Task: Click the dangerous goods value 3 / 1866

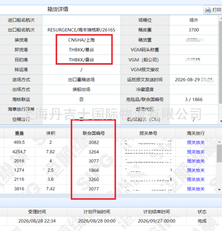Action: pyautogui.click(x=193, y=100)
